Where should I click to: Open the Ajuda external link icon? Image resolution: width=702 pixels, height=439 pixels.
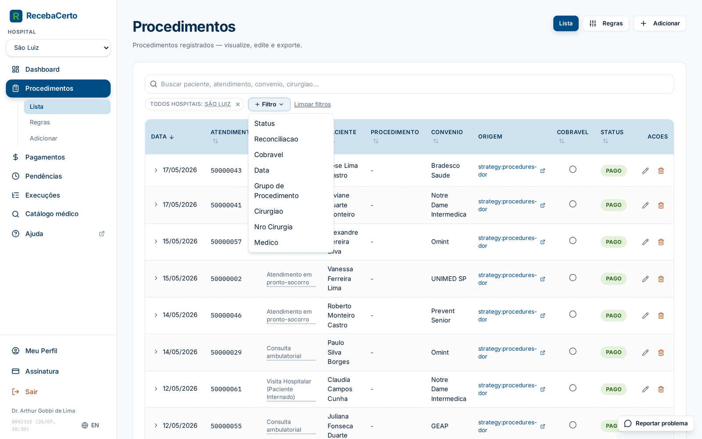pyautogui.click(x=102, y=234)
